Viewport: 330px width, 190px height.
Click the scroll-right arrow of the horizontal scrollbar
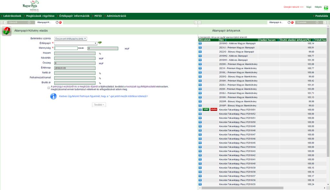point(325,188)
